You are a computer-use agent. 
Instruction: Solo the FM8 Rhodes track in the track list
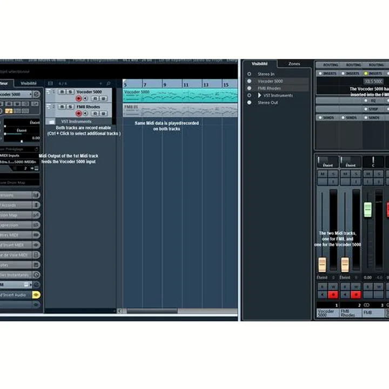click(70, 106)
